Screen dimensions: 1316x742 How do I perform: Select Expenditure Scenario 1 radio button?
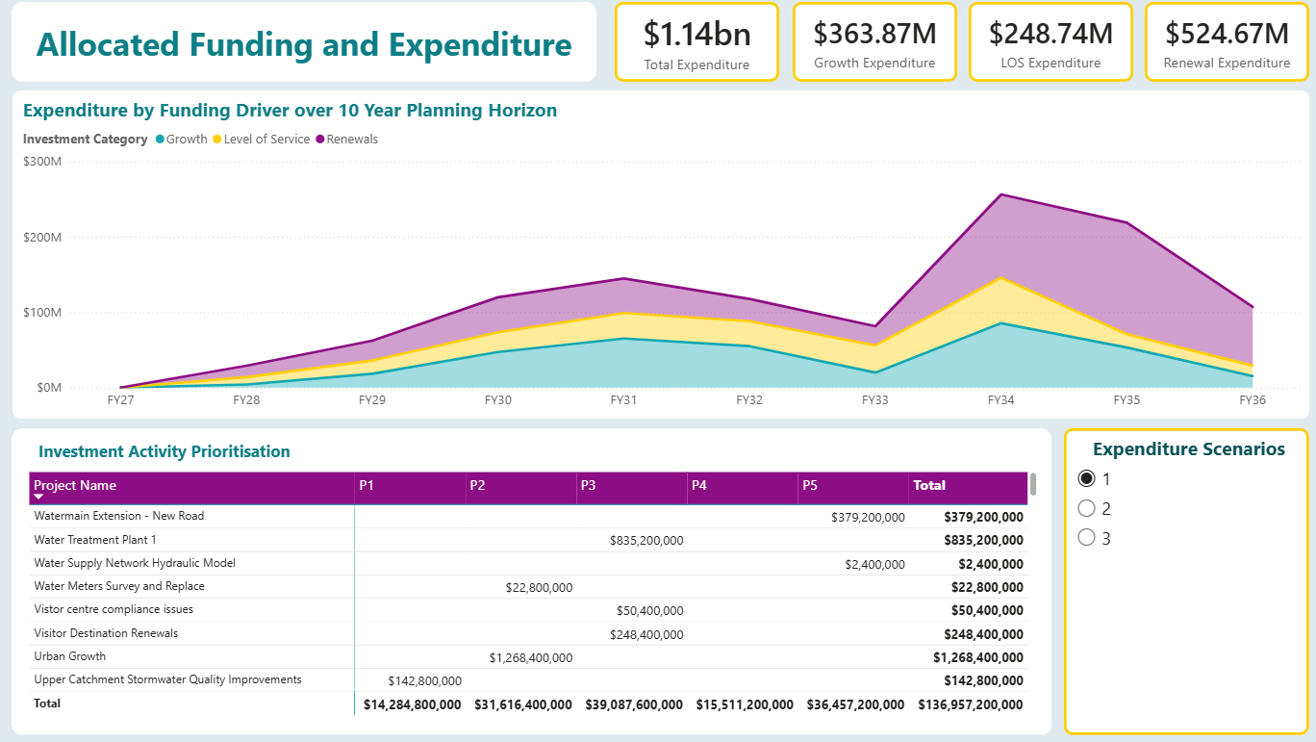(1087, 478)
